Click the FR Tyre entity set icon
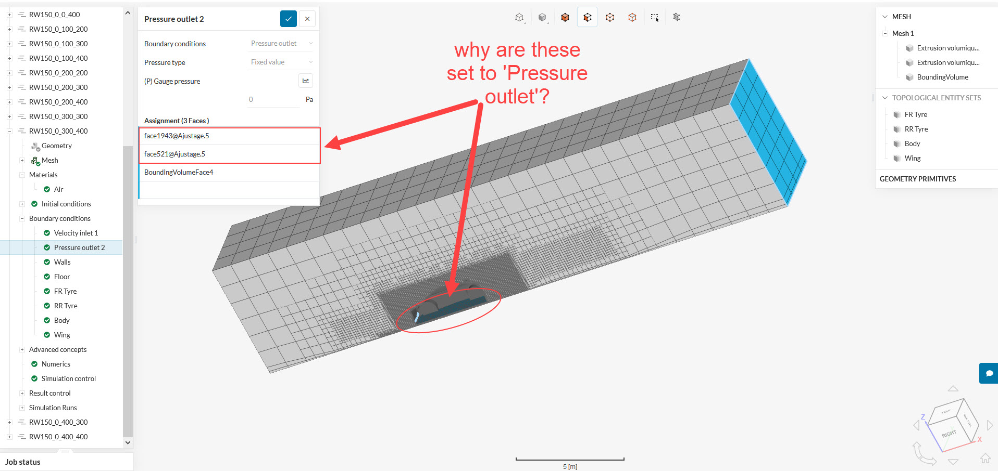998x471 pixels. pos(897,115)
